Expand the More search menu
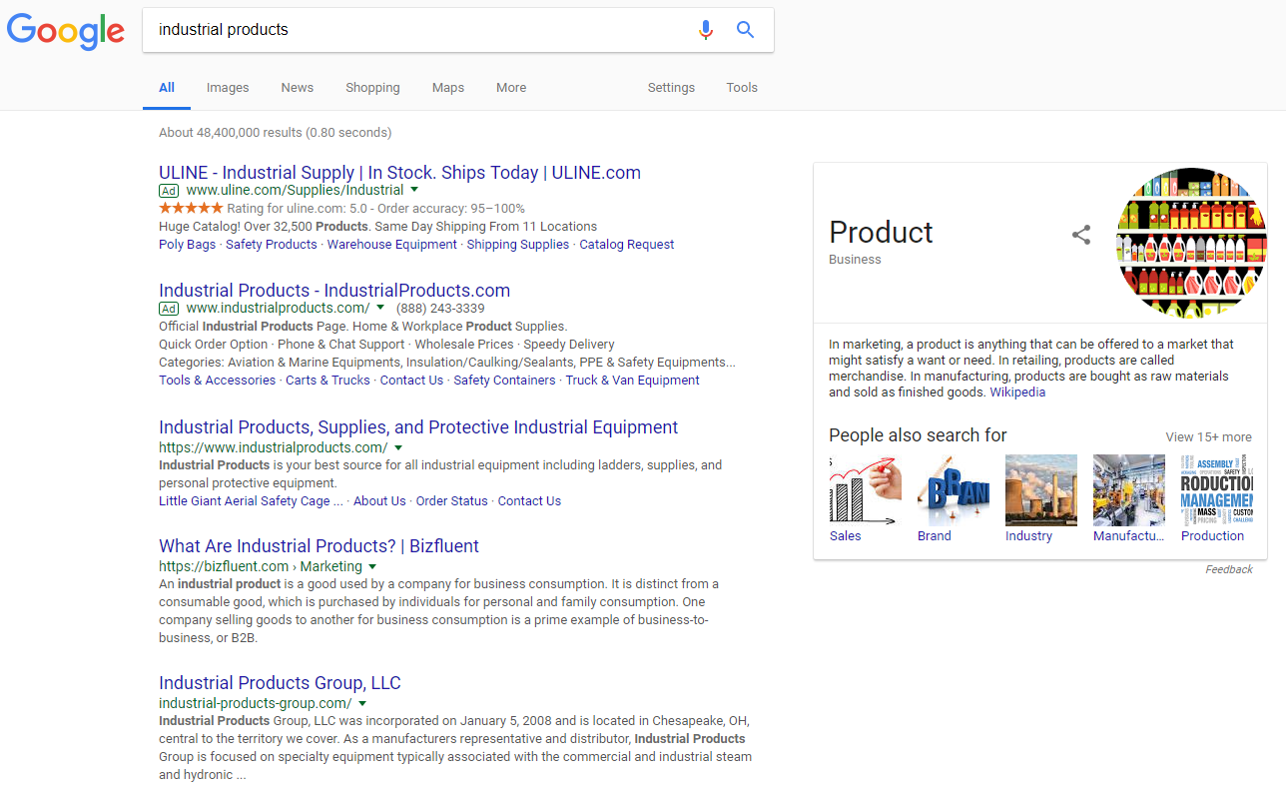1286x792 pixels. [511, 88]
